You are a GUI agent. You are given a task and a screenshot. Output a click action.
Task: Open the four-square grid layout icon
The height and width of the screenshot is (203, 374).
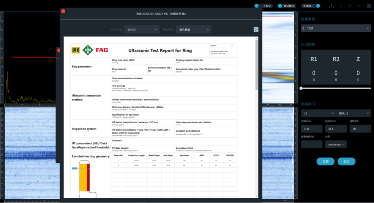point(369,6)
